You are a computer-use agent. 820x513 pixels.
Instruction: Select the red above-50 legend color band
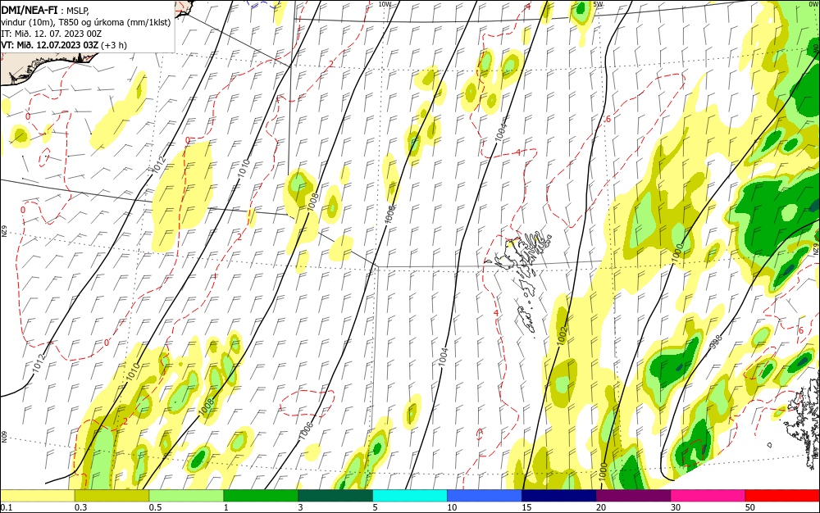click(x=782, y=496)
